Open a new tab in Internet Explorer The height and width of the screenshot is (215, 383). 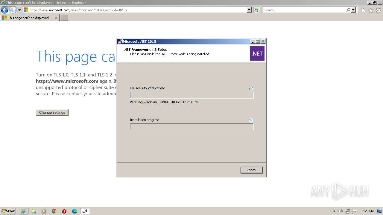coord(64,18)
